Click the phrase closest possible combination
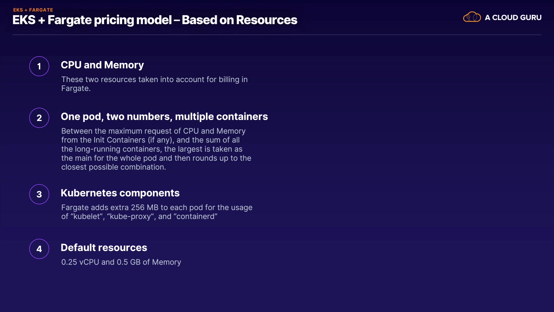Viewport: 554px width, 312px height. [x=113, y=167]
